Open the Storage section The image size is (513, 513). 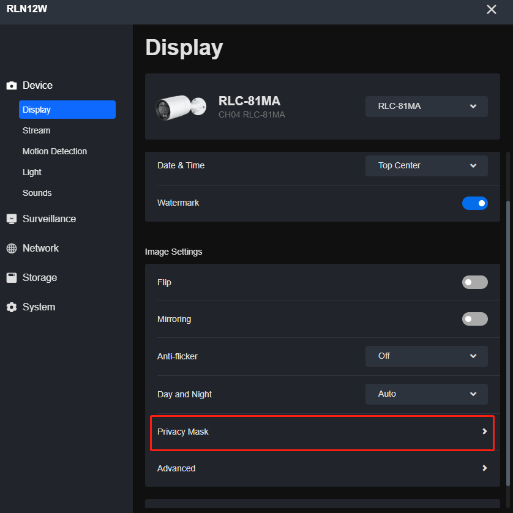click(x=40, y=278)
